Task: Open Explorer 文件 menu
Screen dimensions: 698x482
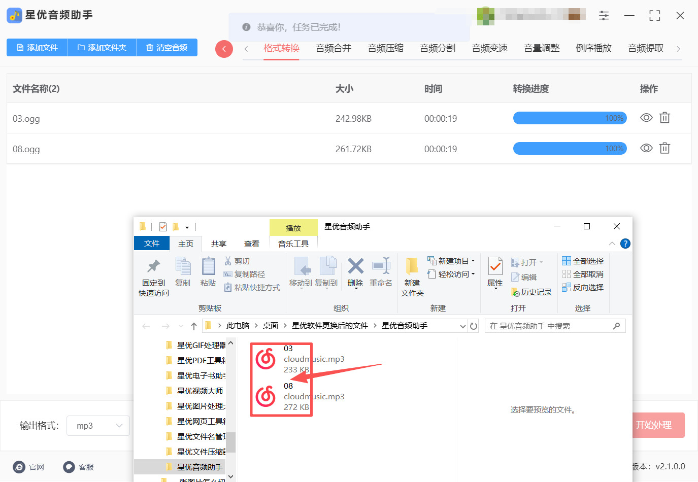Action: [x=152, y=244]
